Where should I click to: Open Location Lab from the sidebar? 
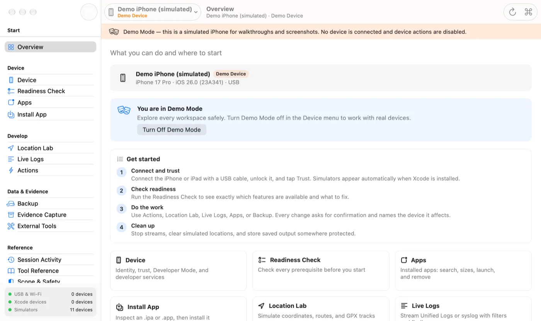point(50,148)
